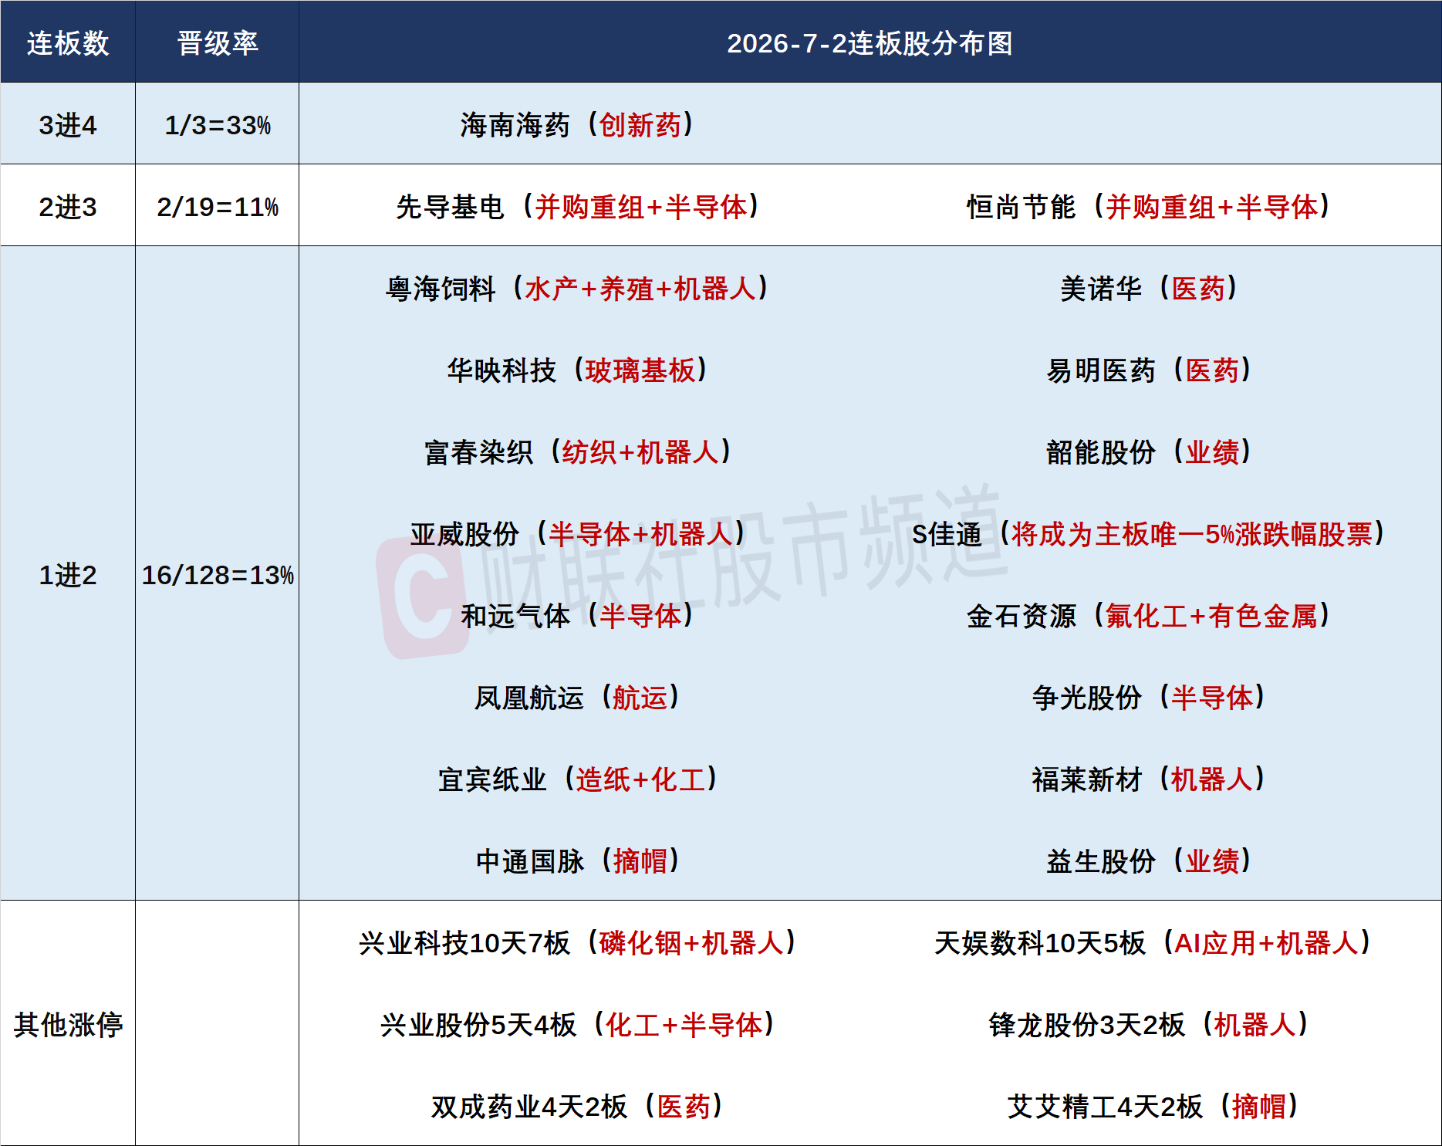Click 中通国脉 摘帽 entry
Screen dimensions: 1442x1146
pos(577,860)
